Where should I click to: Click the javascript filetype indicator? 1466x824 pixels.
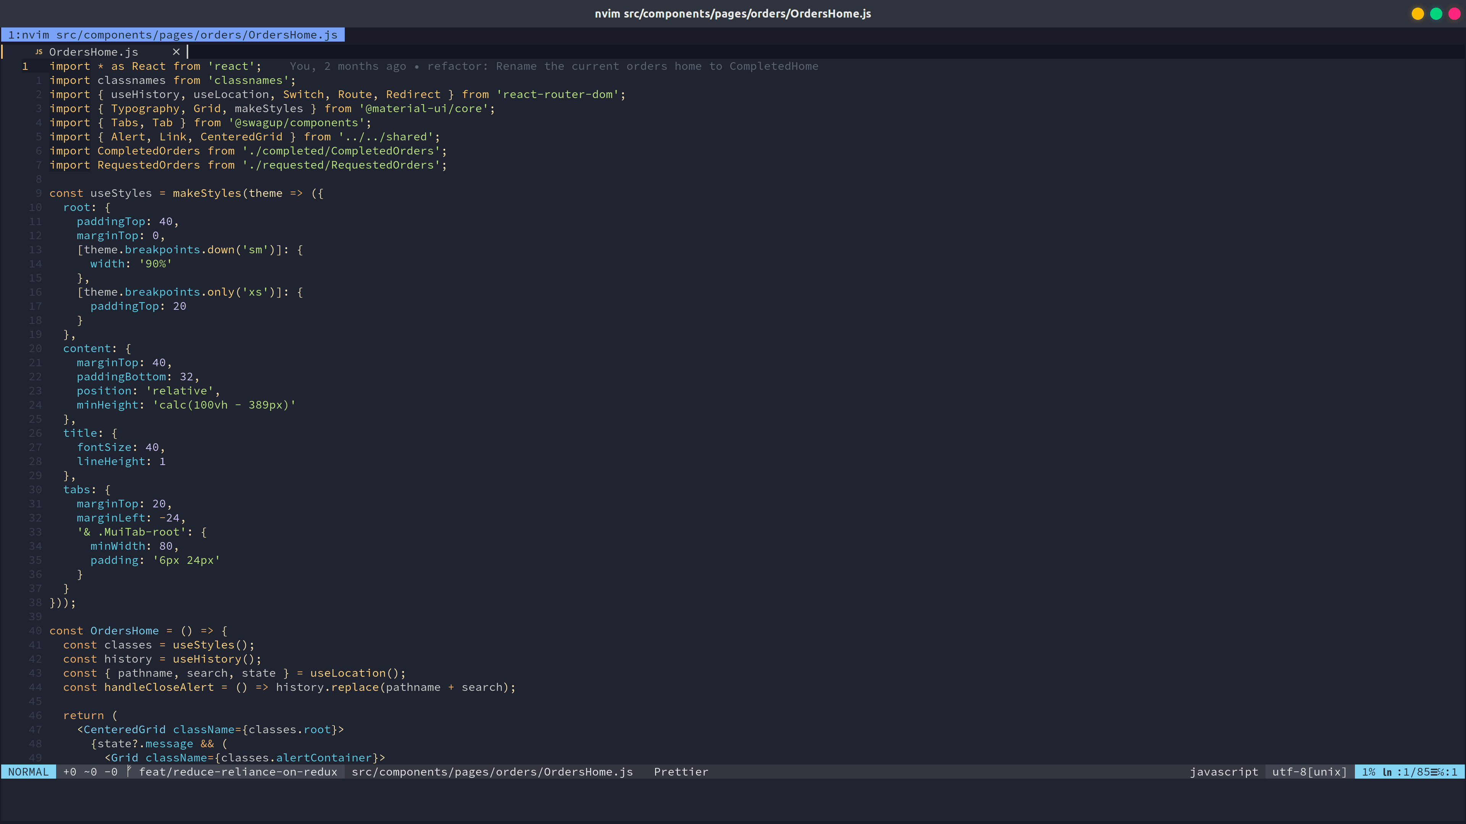1224,772
